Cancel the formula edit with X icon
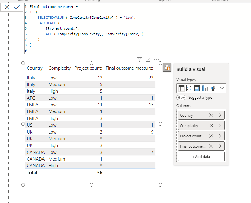The image size is (251, 203). coord(7,7)
